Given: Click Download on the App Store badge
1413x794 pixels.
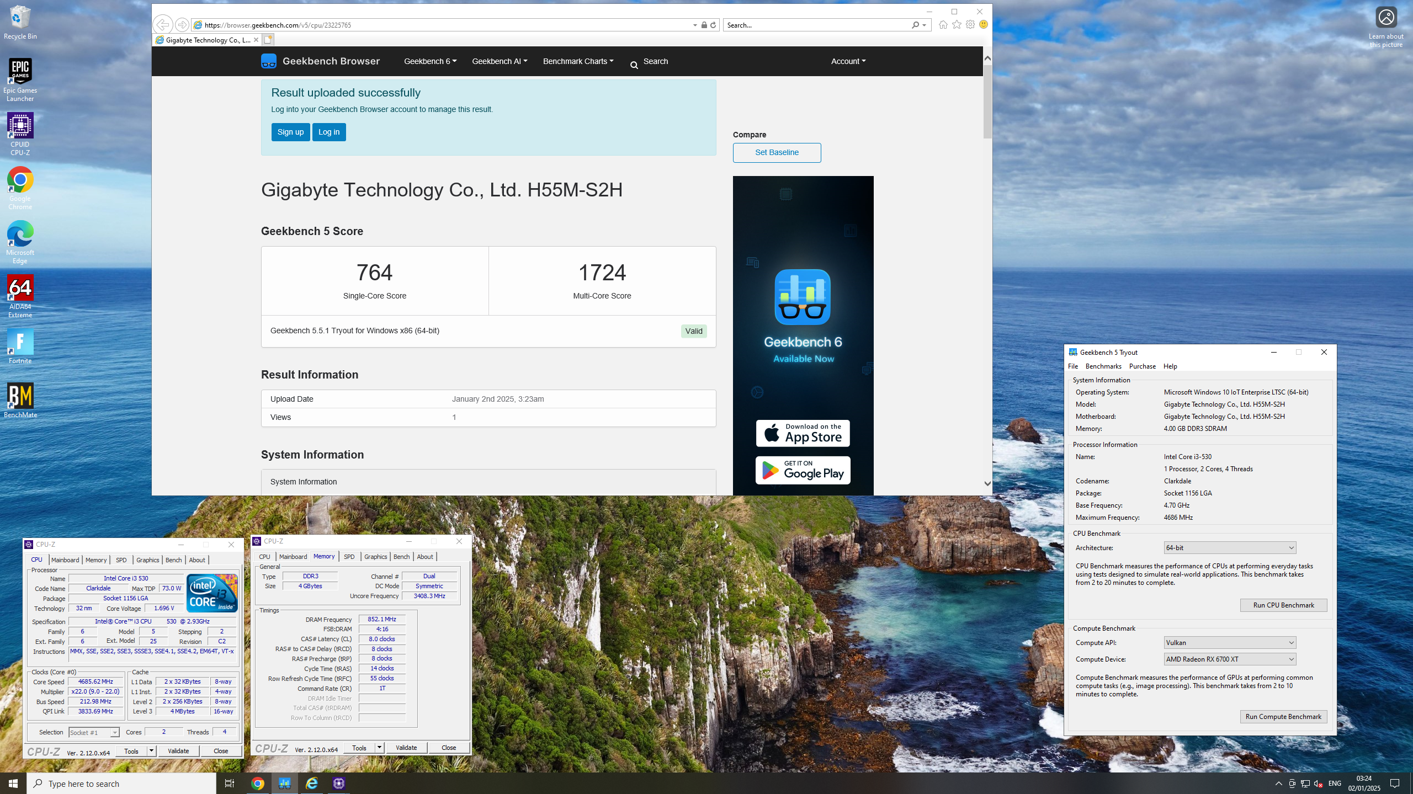Looking at the screenshot, I should [803, 433].
